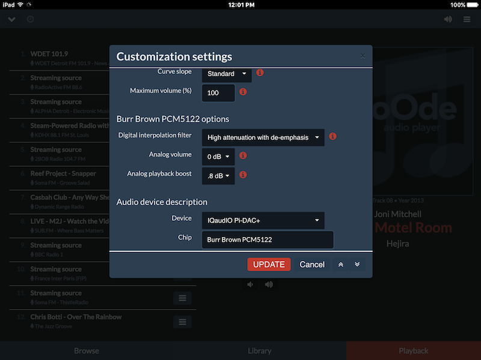This screenshot has height=360, width=481.
Task: Click Hejira album name
Action: coord(397,244)
